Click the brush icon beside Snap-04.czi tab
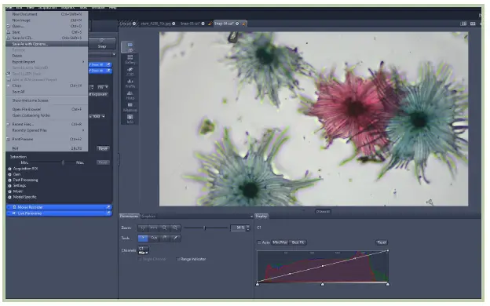This screenshot has width=490, height=306. (243, 24)
